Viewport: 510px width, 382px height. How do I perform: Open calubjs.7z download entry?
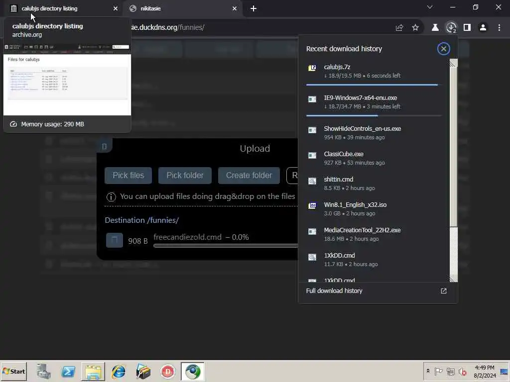click(374, 71)
